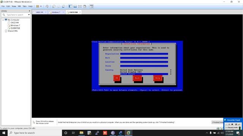Close the Windows 7 tab
Viewport: 243px width, 136px height.
coord(63,12)
